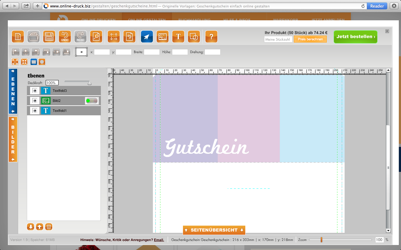Select the Textfeld1 layer name
Screen dimensions: 401x250
coord(60,111)
